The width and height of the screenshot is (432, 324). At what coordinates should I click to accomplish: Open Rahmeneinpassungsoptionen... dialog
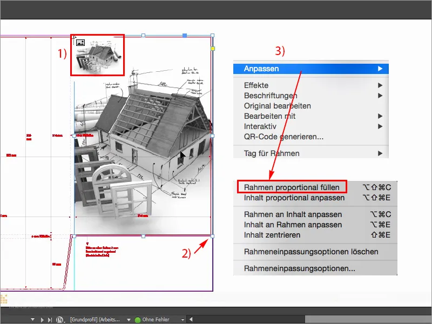tap(315, 268)
